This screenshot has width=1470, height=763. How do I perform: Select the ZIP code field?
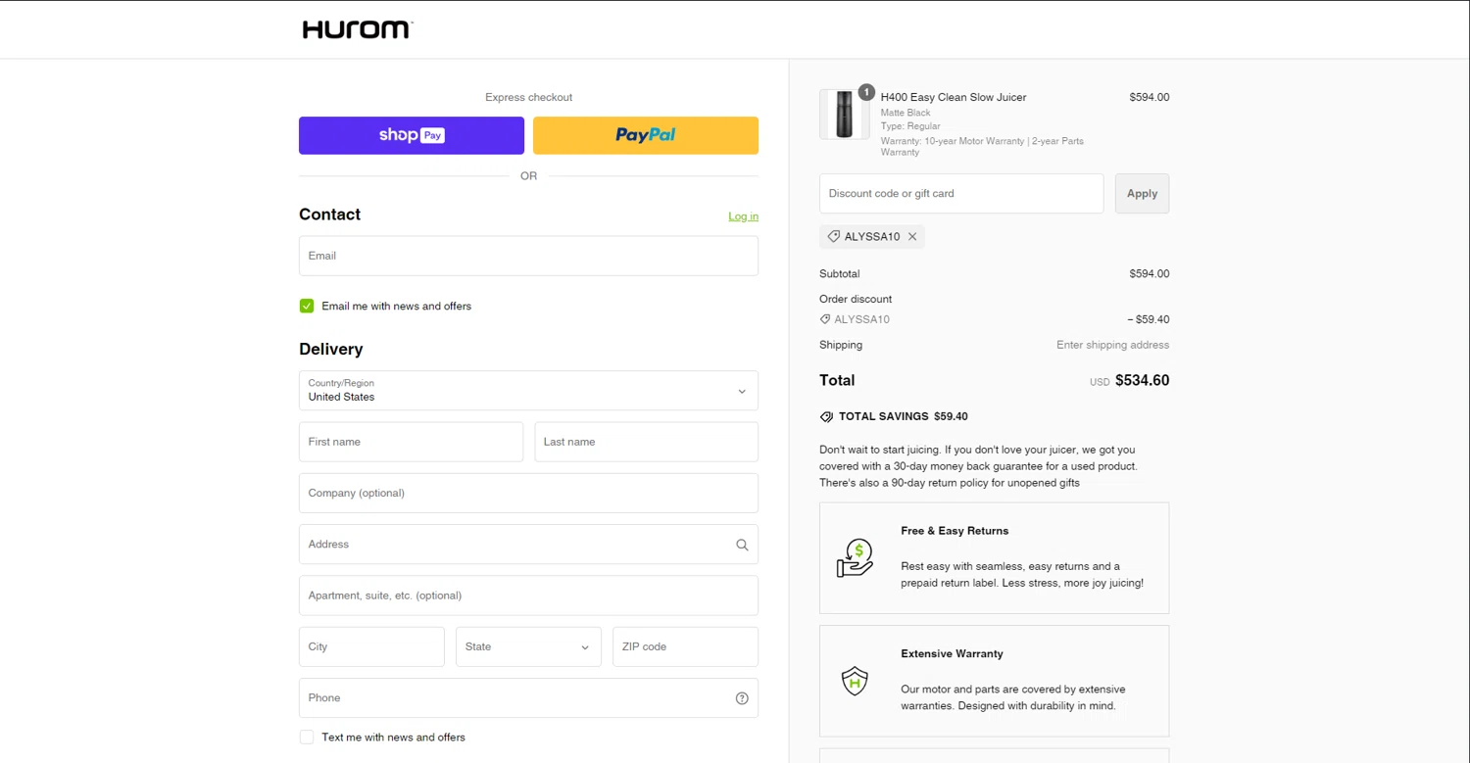685,647
